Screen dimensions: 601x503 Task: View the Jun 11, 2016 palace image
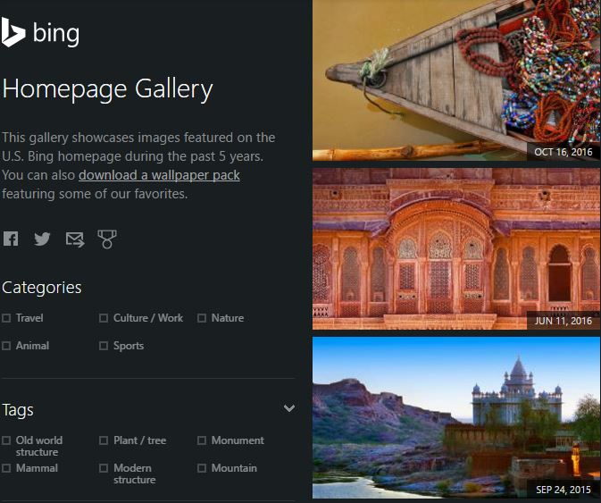click(456, 248)
